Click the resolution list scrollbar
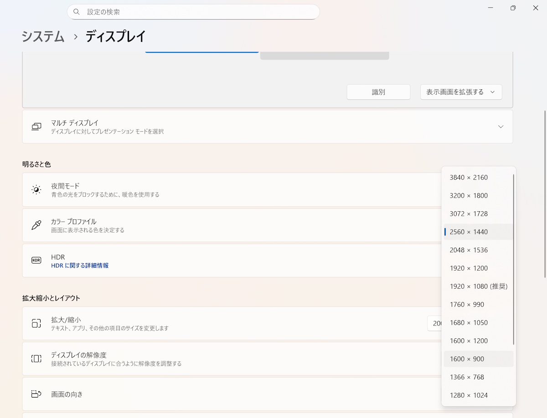This screenshot has height=418, width=547. [514, 260]
